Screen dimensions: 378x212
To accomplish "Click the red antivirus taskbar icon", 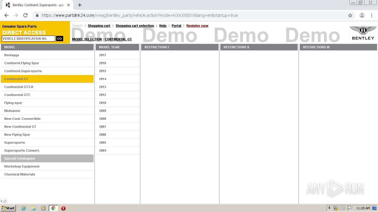I will click(x=63, y=208).
